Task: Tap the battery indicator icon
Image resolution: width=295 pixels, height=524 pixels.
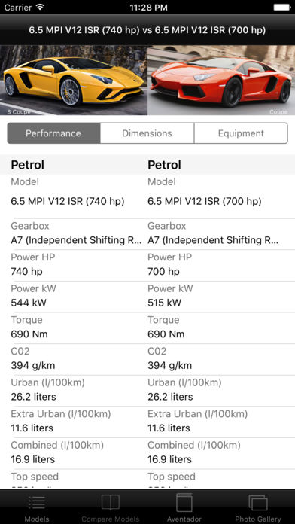Action: [281, 7]
